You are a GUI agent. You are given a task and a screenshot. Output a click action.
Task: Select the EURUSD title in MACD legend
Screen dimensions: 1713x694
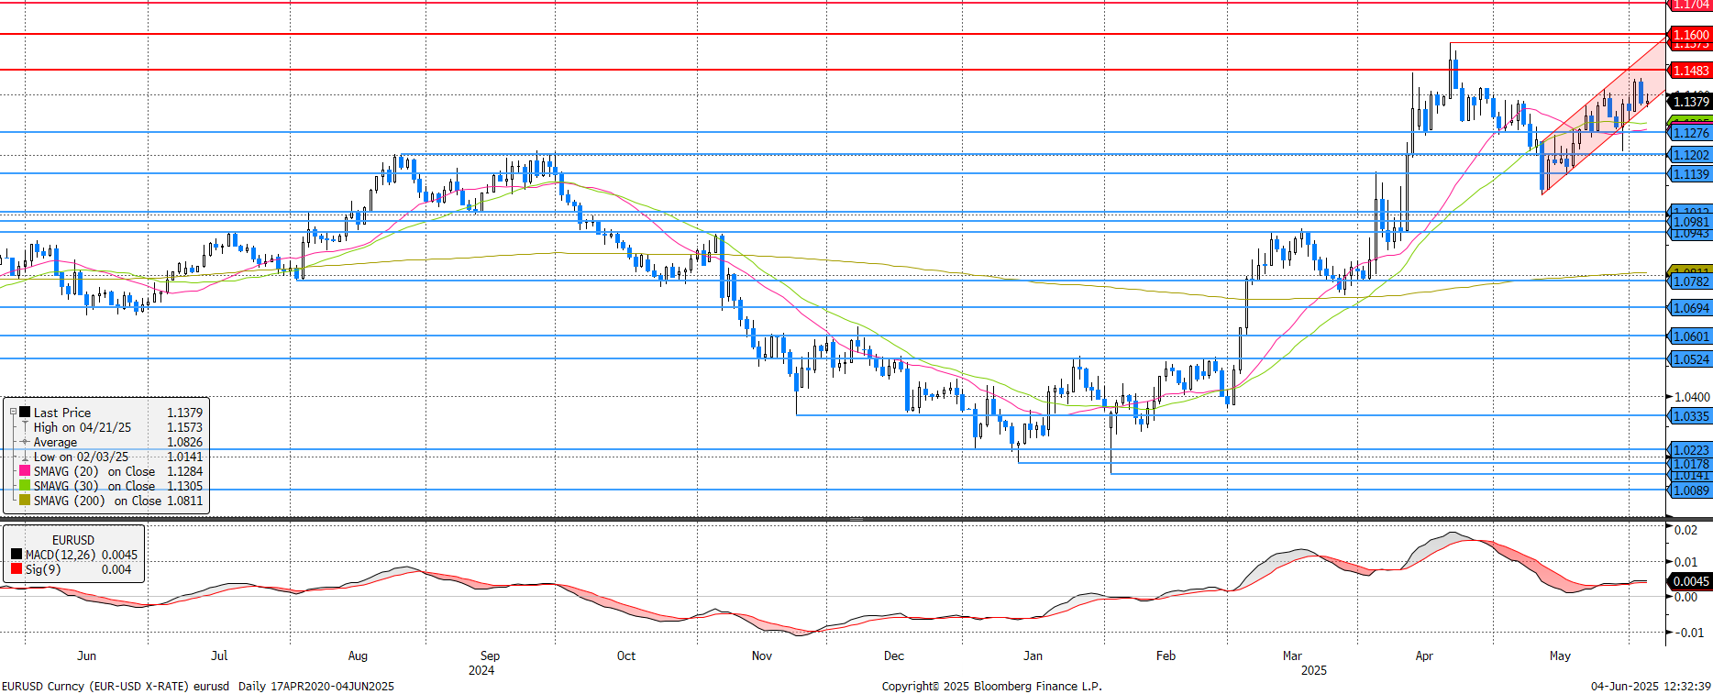(73, 540)
